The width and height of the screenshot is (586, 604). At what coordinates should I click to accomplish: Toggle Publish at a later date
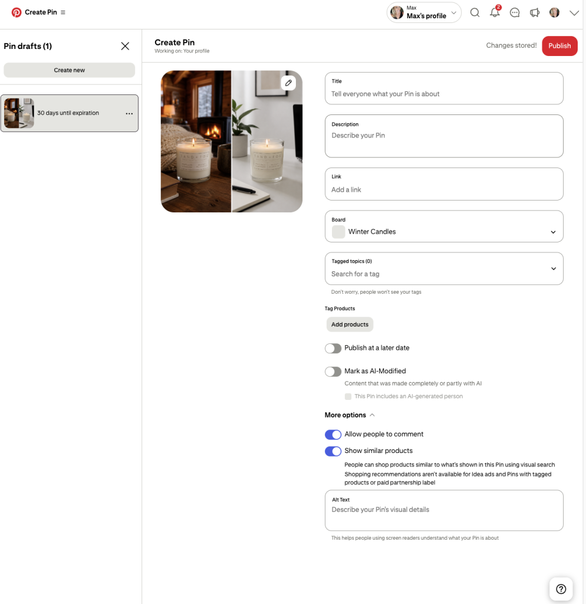tap(333, 348)
